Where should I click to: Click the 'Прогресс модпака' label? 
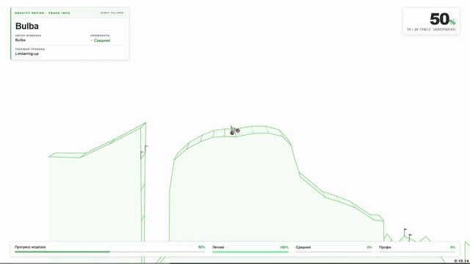tap(30, 247)
